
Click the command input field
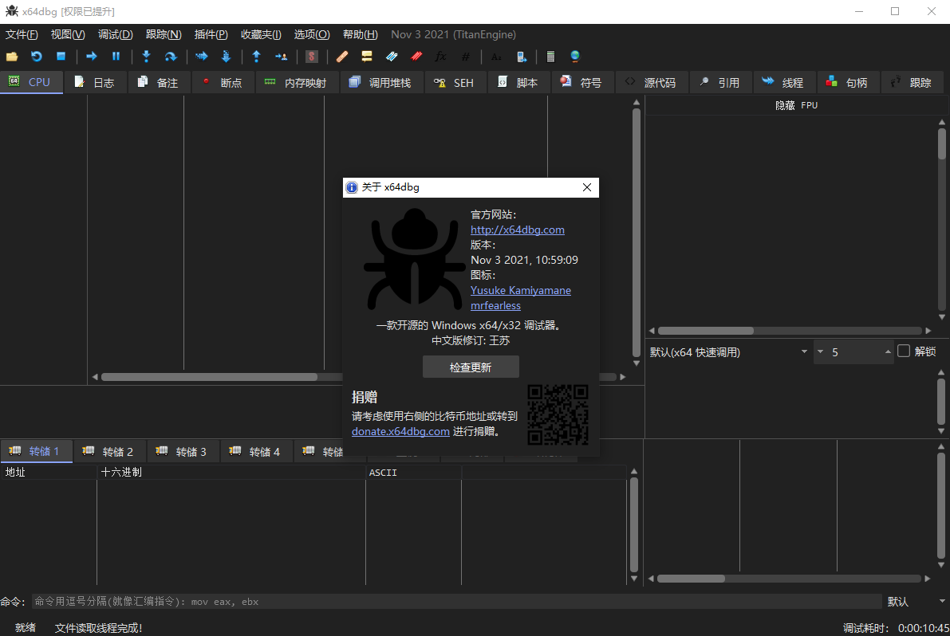pyautogui.click(x=457, y=602)
